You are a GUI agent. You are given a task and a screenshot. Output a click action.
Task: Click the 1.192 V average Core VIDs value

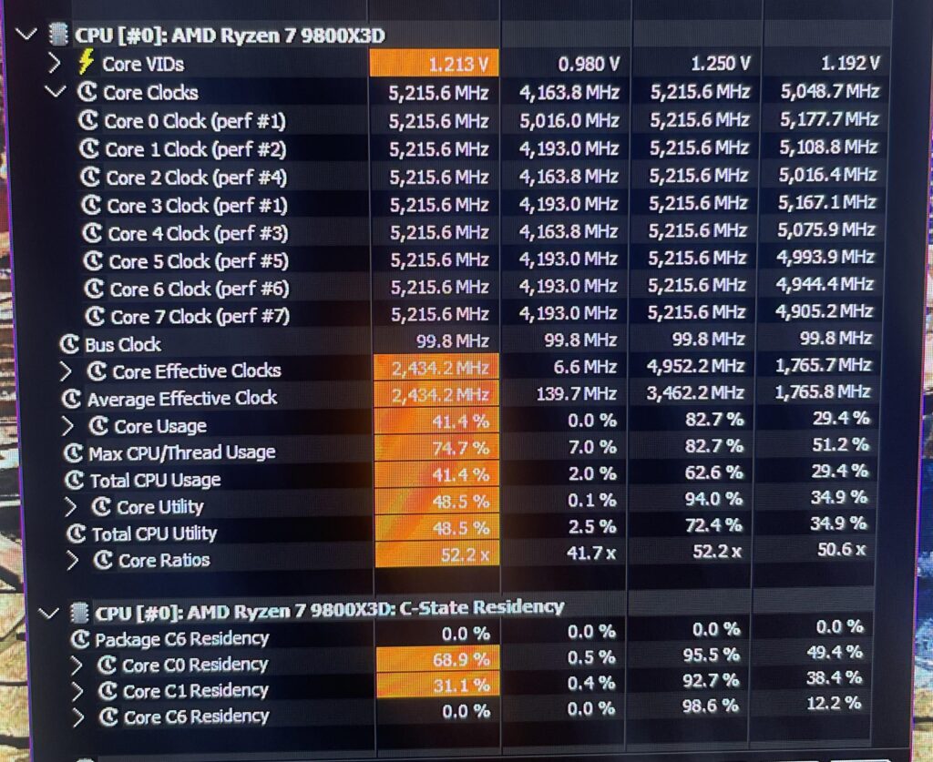tap(850, 63)
